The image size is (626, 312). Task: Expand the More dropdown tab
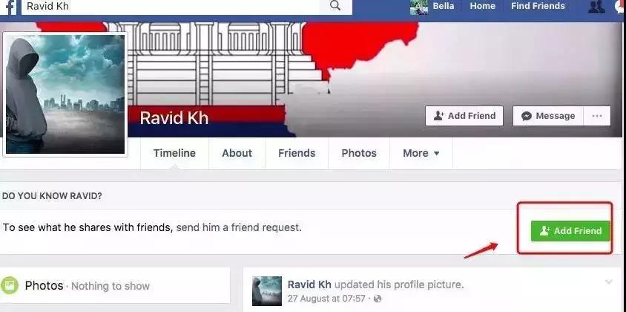[421, 153]
